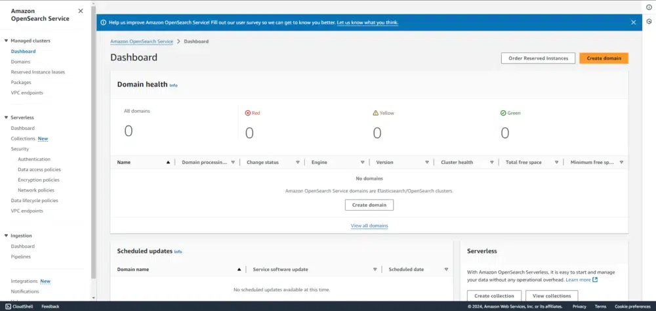Click the yellow warning status icon
656x311 pixels.
tap(375, 113)
